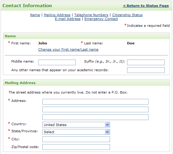Jump to the Name section link
173x154 pixels.
pyautogui.click(x=35, y=15)
